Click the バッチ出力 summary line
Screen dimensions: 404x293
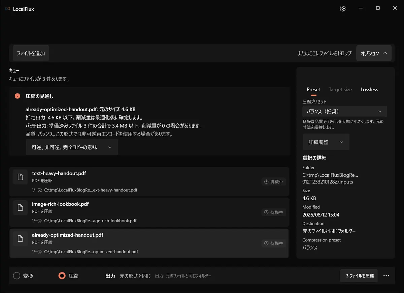[114, 126]
